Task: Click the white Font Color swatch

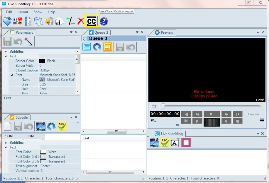Action: point(43,152)
